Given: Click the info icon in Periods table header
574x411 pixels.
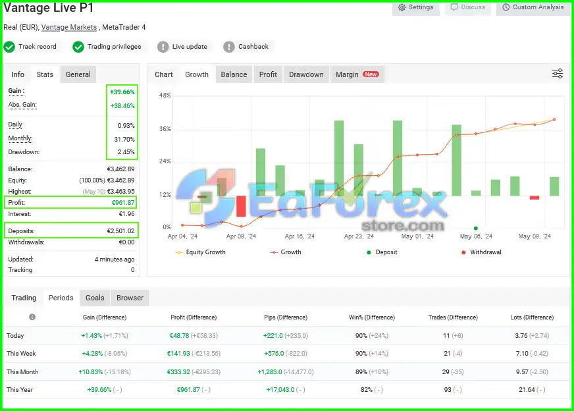Looking at the screenshot, I should pyautogui.click(x=32, y=317).
